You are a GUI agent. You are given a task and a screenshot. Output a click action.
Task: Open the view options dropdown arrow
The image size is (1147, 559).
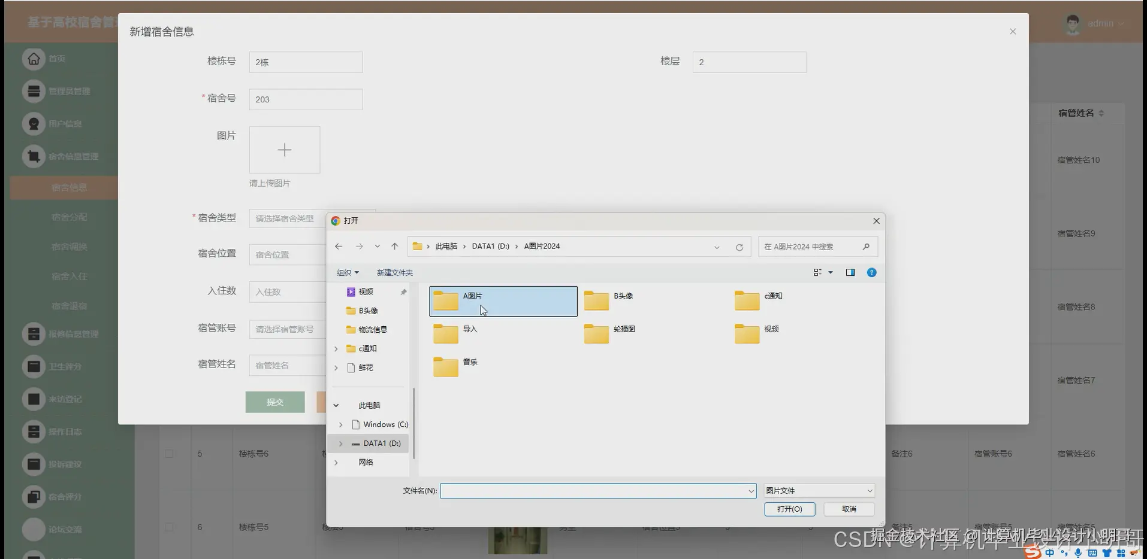(x=831, y=272)
